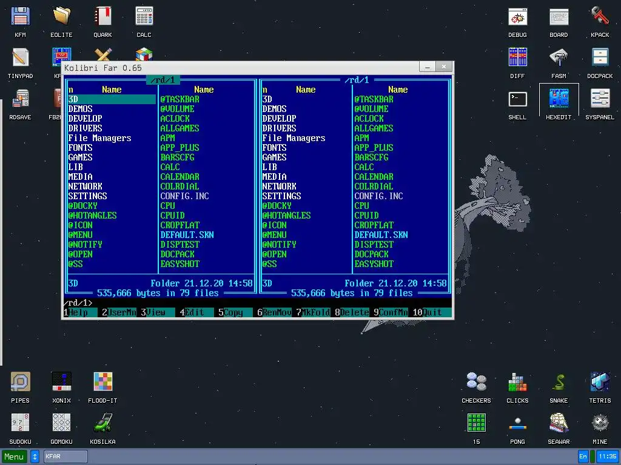This screenshot has width=621, height=465.
Task: Click the right panel /rd/1 path header
Action: tap(357, 80)
